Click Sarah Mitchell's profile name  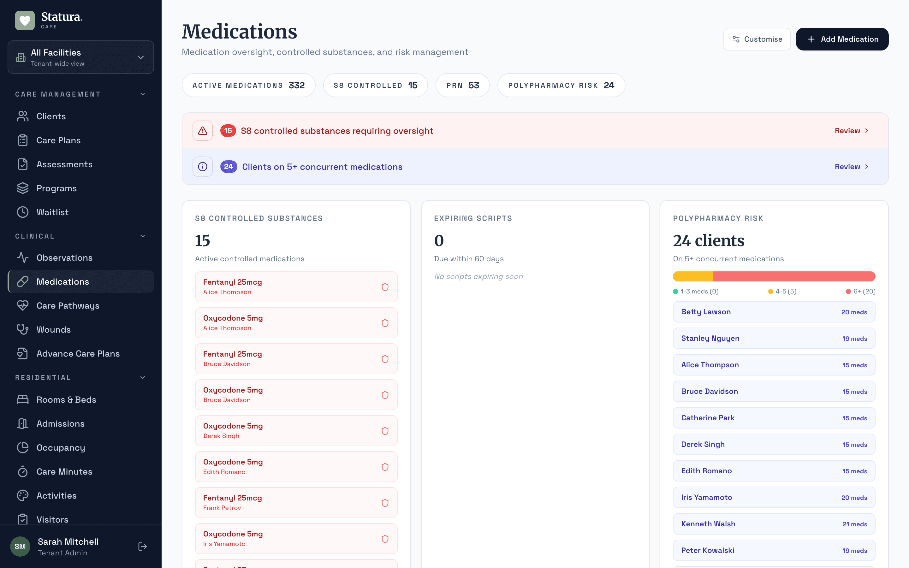click(68, 542)
